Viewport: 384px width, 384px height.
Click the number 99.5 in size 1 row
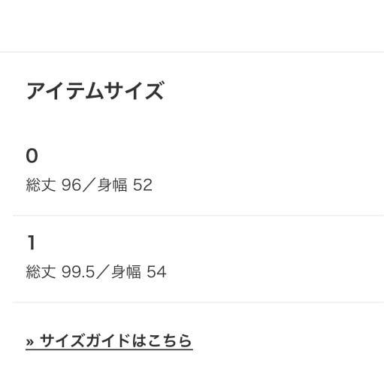click(78, 272)
